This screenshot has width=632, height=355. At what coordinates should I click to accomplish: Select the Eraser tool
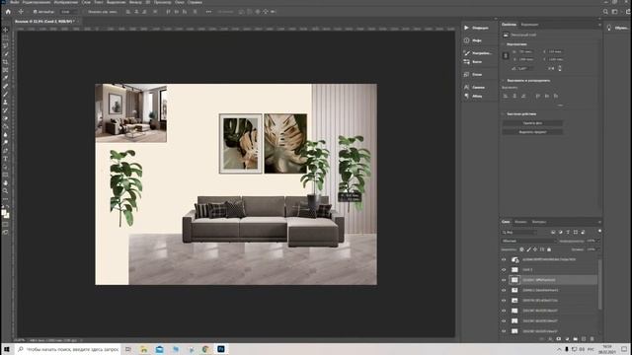click(x=5, y=118)
